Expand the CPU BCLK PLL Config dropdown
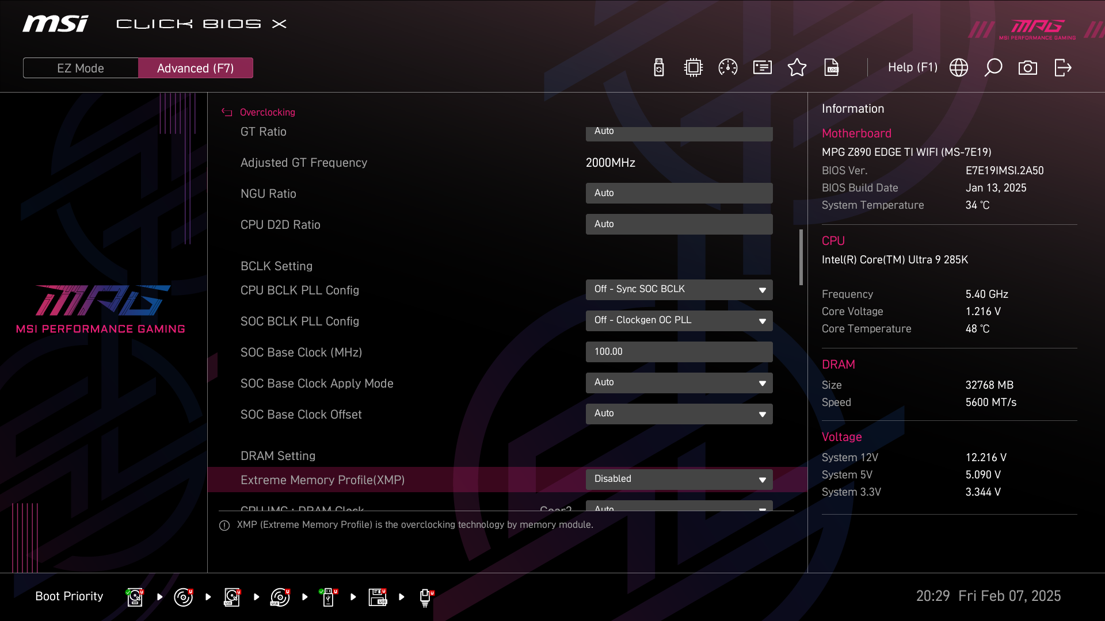The image size is (1105, 621). click(679, 290)
